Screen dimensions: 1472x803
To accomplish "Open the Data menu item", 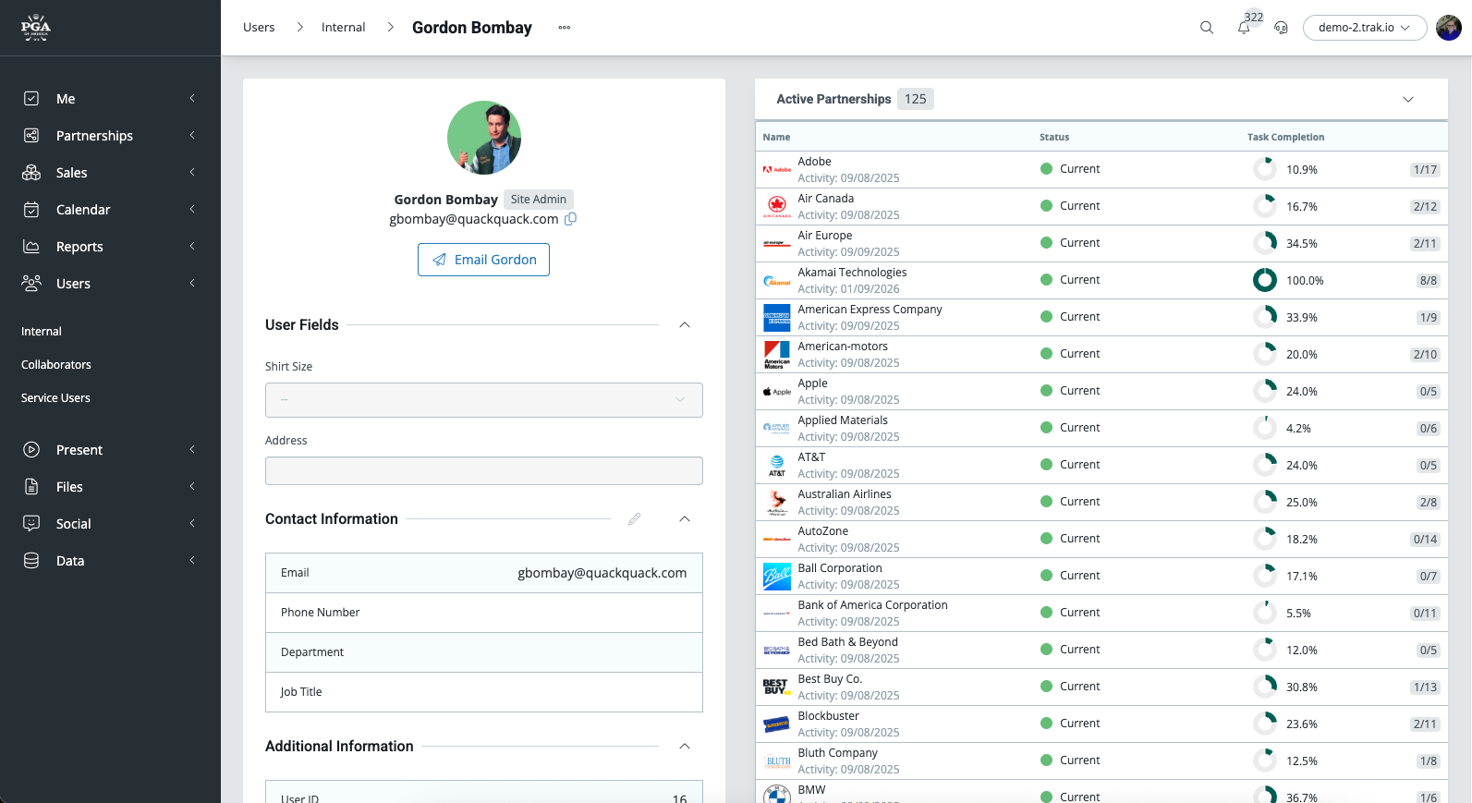I will [x=110, y=561].
